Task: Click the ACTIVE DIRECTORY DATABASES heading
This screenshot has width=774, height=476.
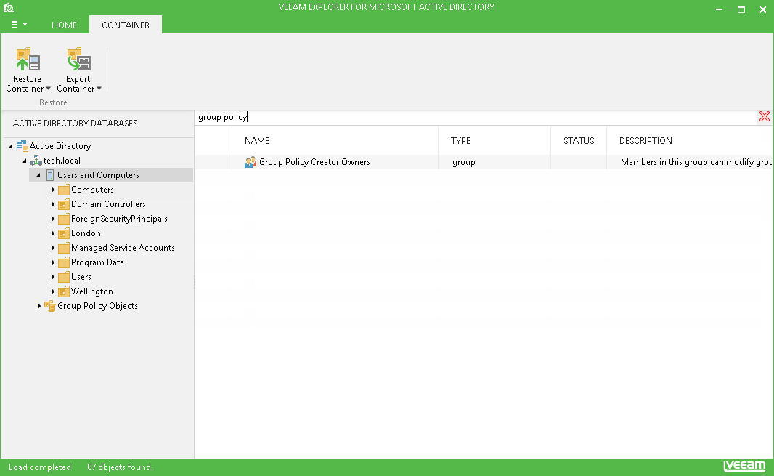Action: [75, 124]
